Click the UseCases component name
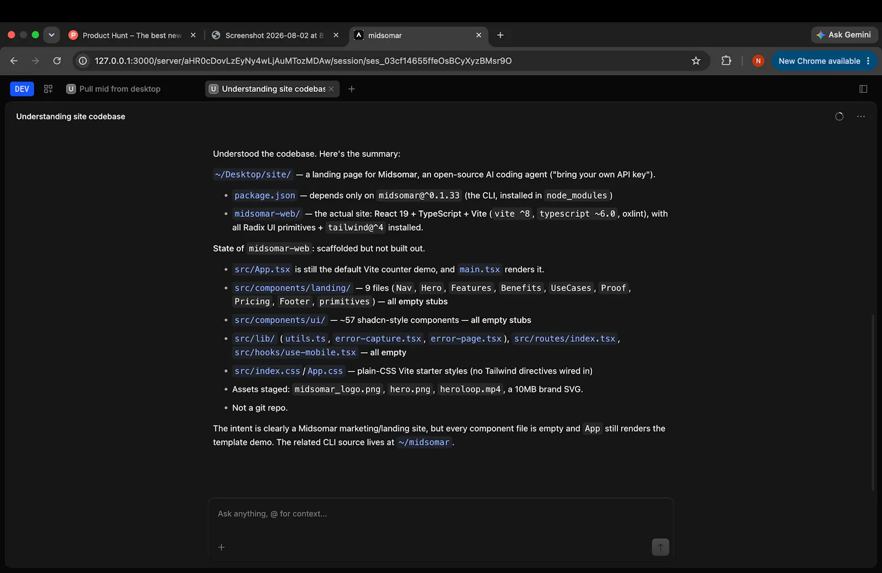This screenshot has width=882, height=573. point(571,288)
